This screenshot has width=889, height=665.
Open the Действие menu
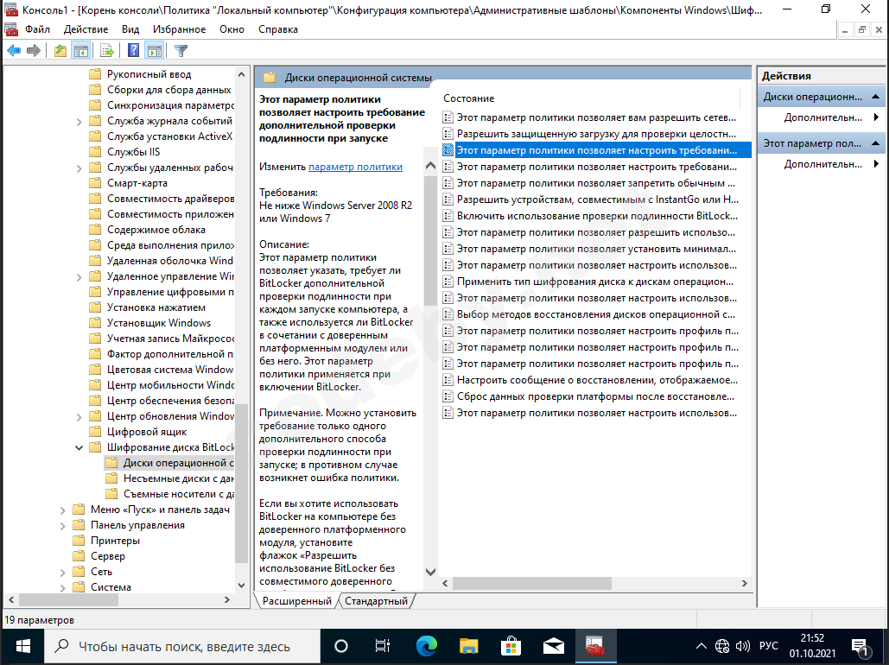tap(86, 29)
